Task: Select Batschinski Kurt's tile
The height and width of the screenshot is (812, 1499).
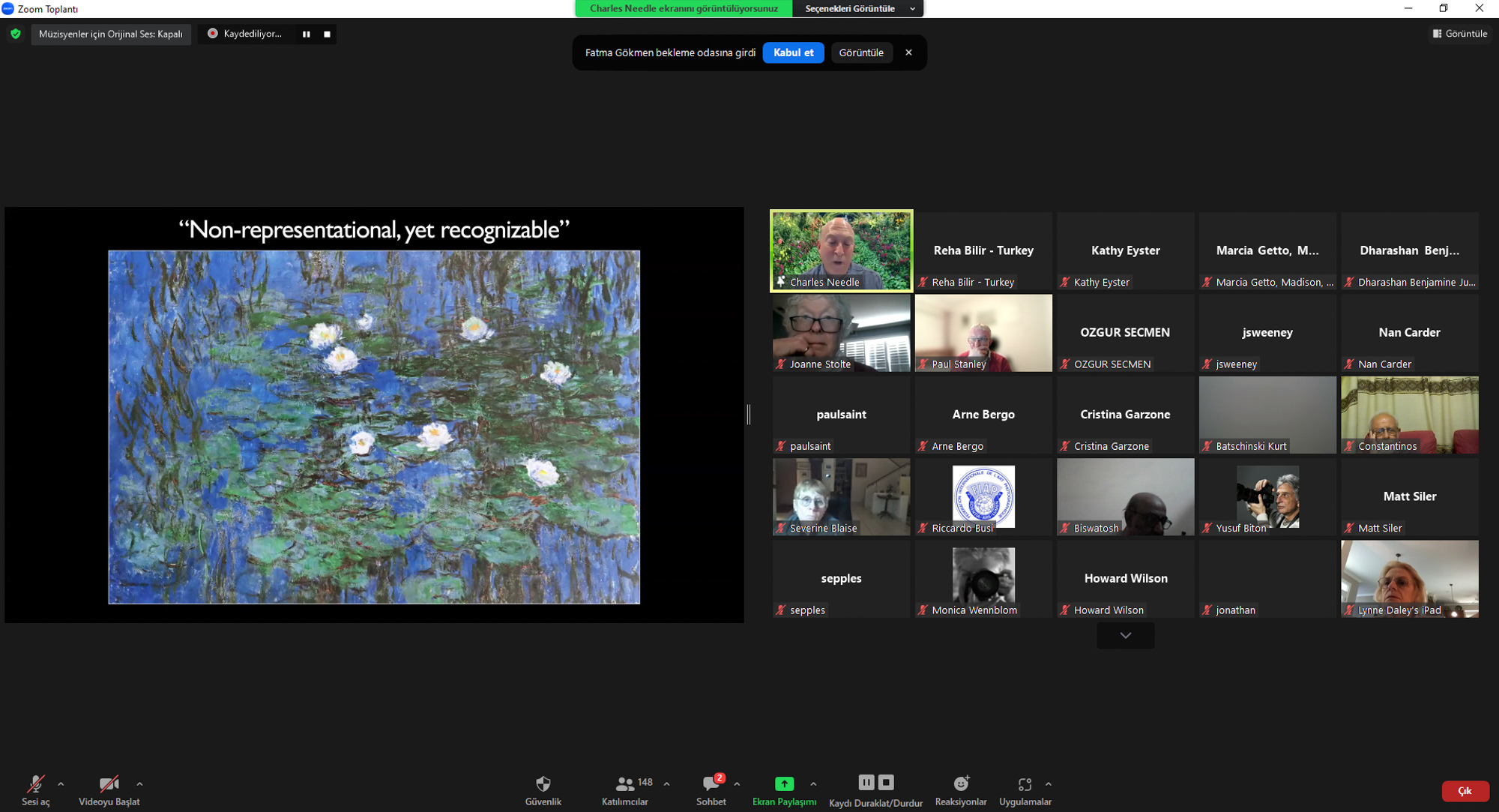Action: pyautogui.click(x=1267, y=415)
